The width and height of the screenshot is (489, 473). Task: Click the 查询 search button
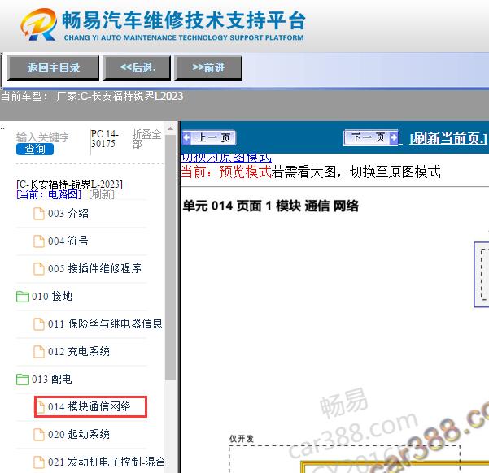[35, 149]
